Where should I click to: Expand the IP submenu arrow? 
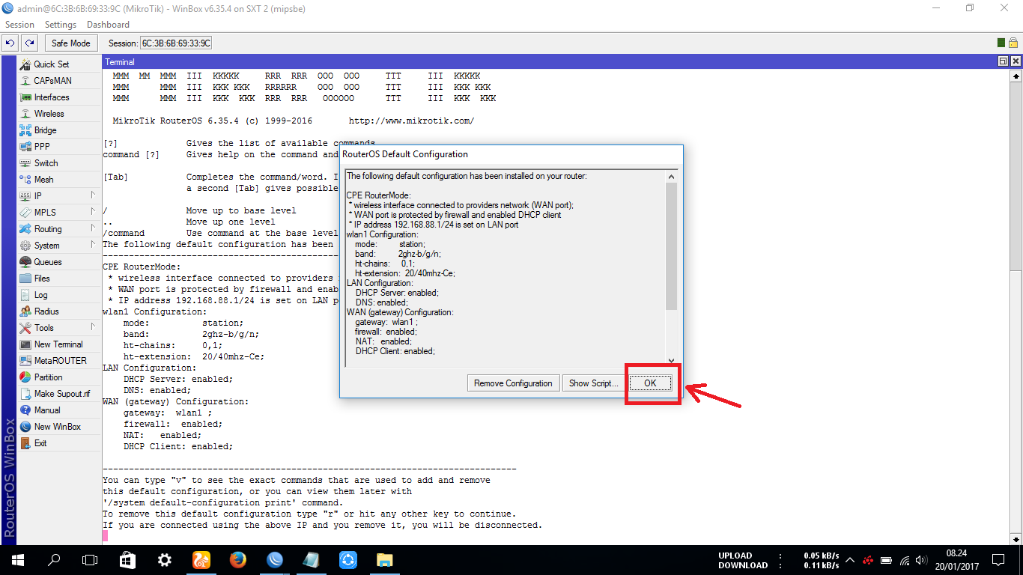point(93,195)
